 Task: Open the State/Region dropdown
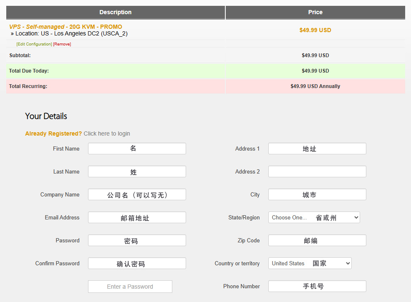click(314, 217)
